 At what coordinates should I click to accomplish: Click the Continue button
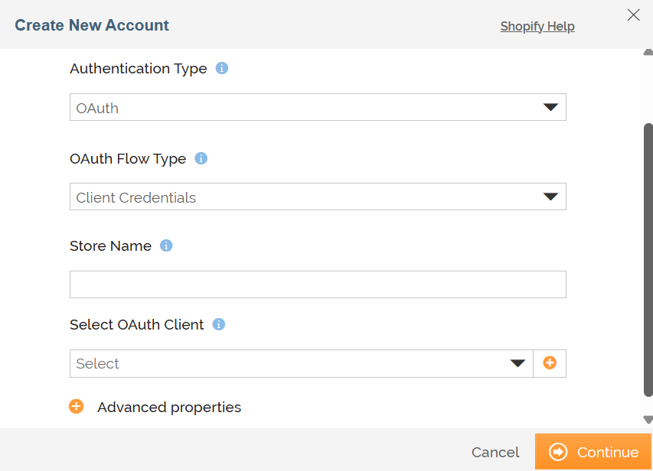coord(593,452)
